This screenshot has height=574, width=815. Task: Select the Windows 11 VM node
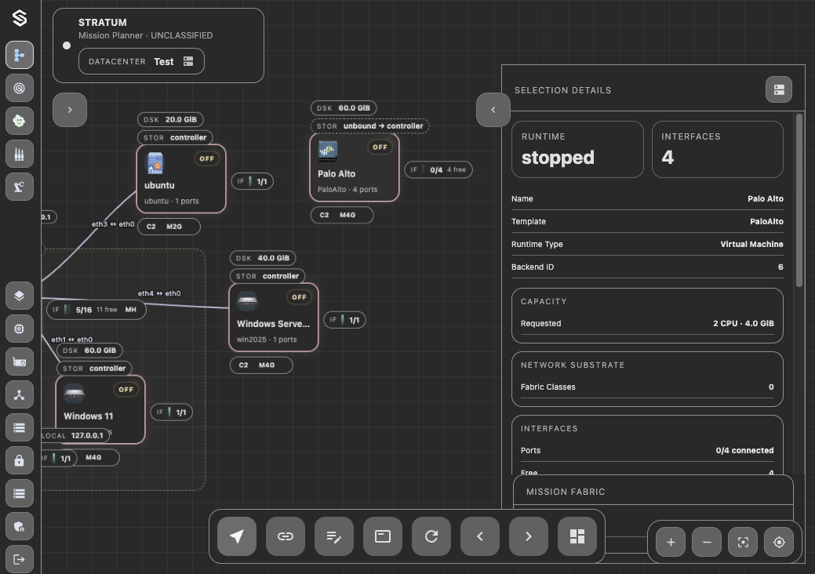pyautogui.click(x=100, y=410)
